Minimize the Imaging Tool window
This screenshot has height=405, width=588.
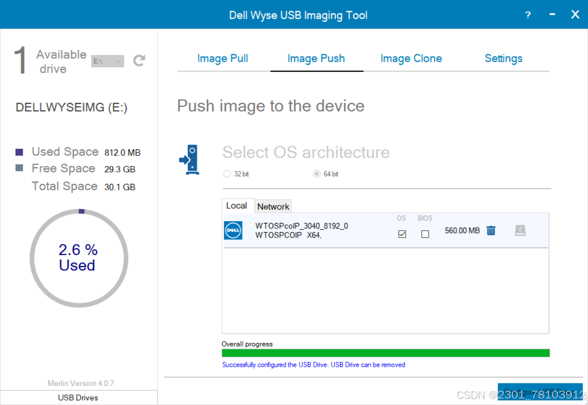point(552,15)
